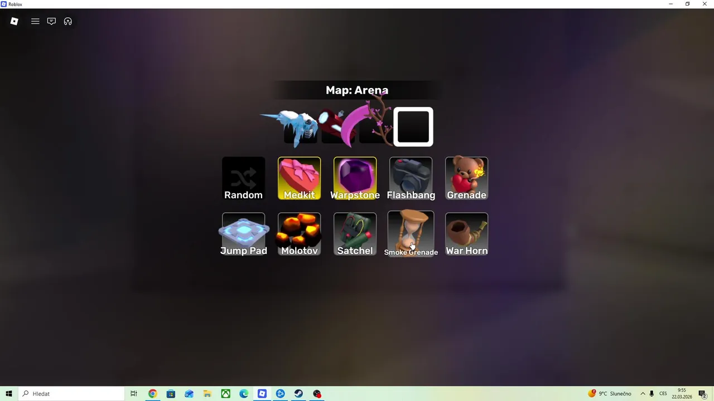The image size is (714, 401).
Task: Select the Jump Pad item
Action: [243, 234]
